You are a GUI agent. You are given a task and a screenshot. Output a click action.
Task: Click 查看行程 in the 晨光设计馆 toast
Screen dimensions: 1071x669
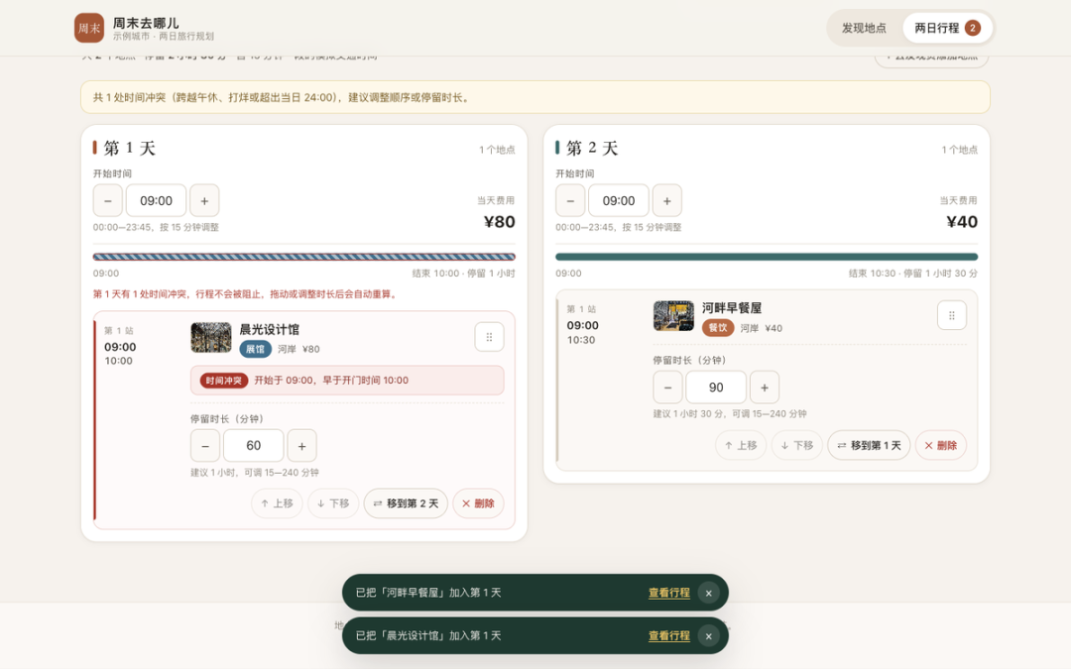click(x=668, y=635)
